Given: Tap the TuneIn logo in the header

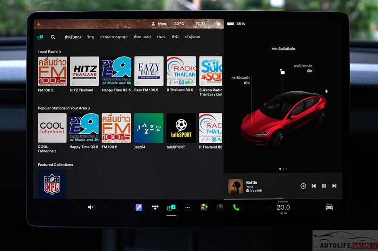Looking at the screenshot, I should [x=40, y=37].
